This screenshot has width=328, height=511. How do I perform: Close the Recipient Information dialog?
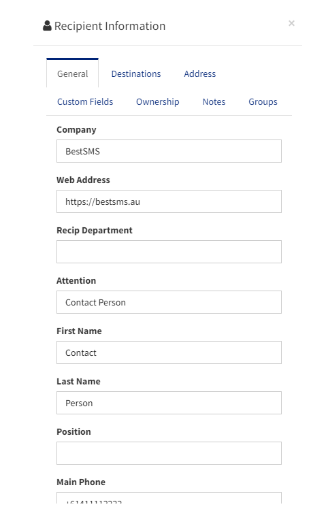[x=291, y=23]
